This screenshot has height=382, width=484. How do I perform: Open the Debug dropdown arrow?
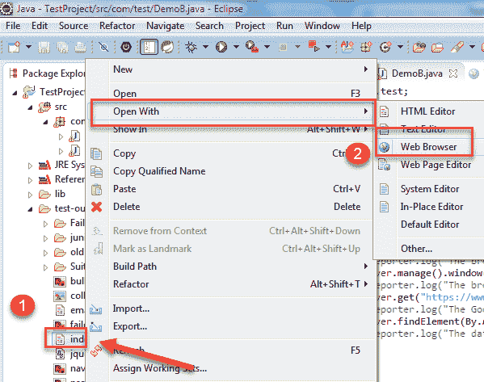click(x=205, y=47)
